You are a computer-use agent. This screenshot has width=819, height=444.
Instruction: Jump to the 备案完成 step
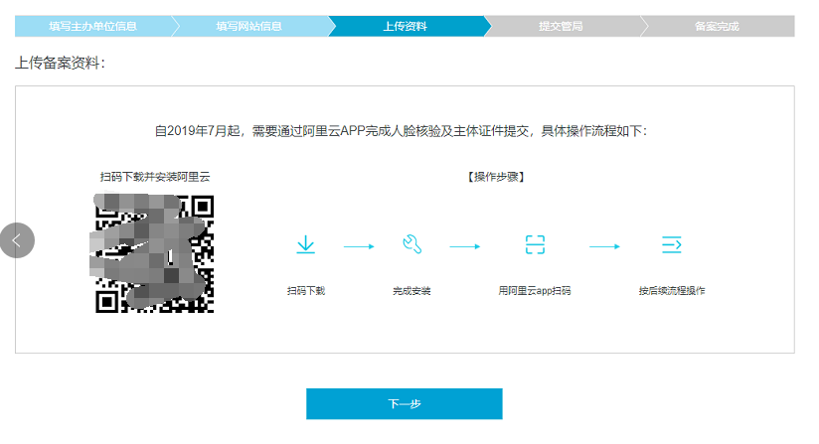[x=717, y=26]
